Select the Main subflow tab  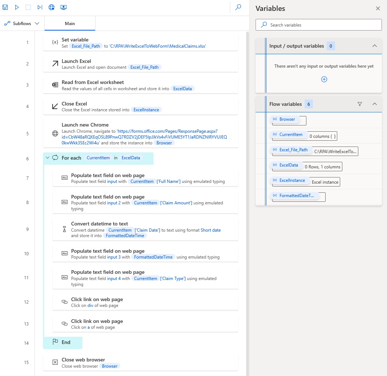(x=69, y=23)
